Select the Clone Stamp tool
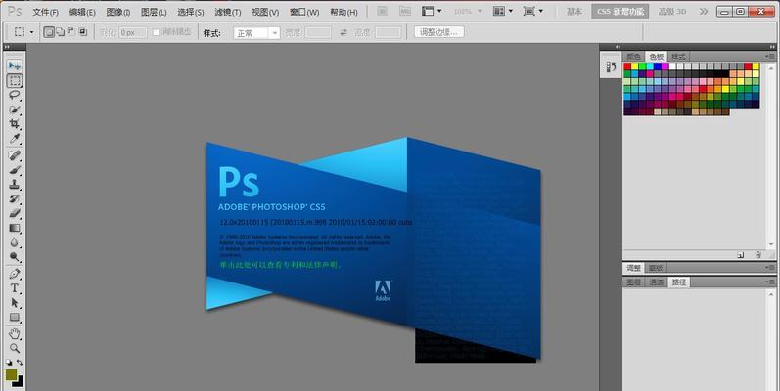Image resolution: width=780 pixels, height=391 pixels. click(x=15, y=185)
